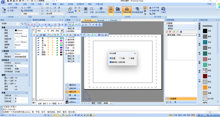Click the 外部参照 external reference icon
Screen dimensions: 220x117
coord(118,10)
